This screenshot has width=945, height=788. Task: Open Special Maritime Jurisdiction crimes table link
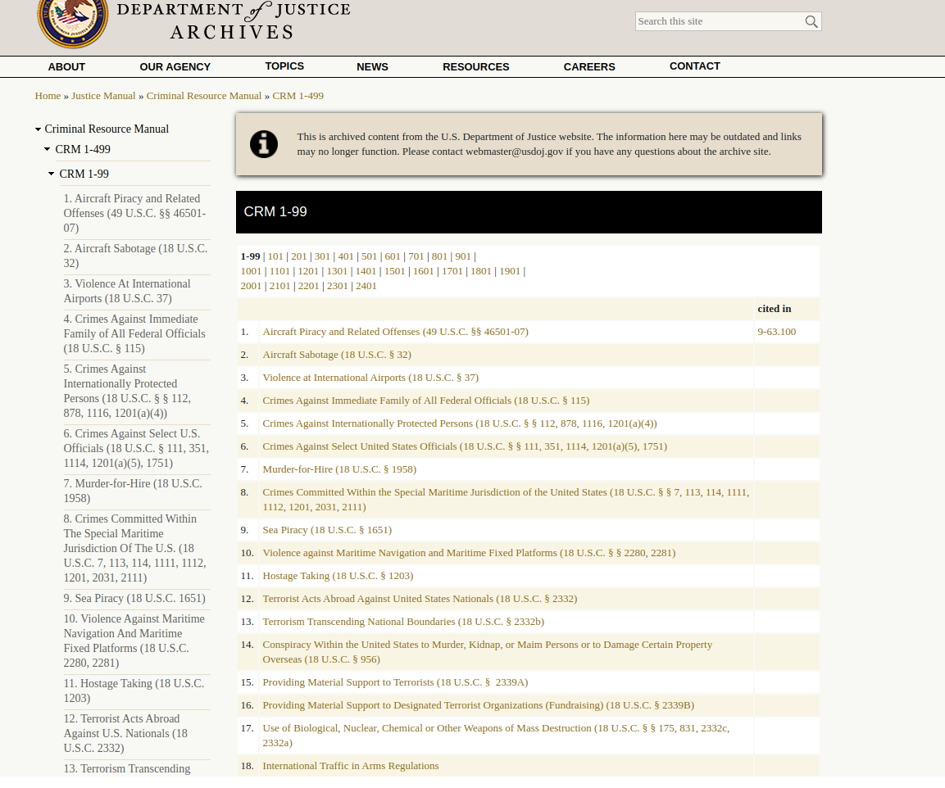point(506,500)
